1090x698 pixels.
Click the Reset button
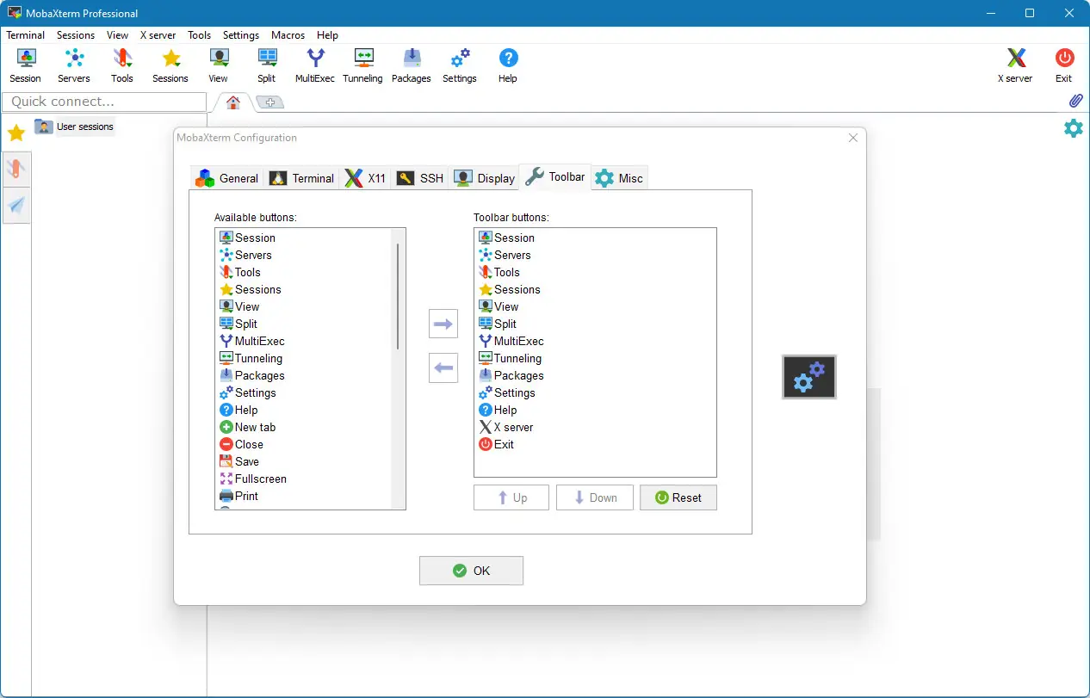pyautogui.click(x=678, y=497)
